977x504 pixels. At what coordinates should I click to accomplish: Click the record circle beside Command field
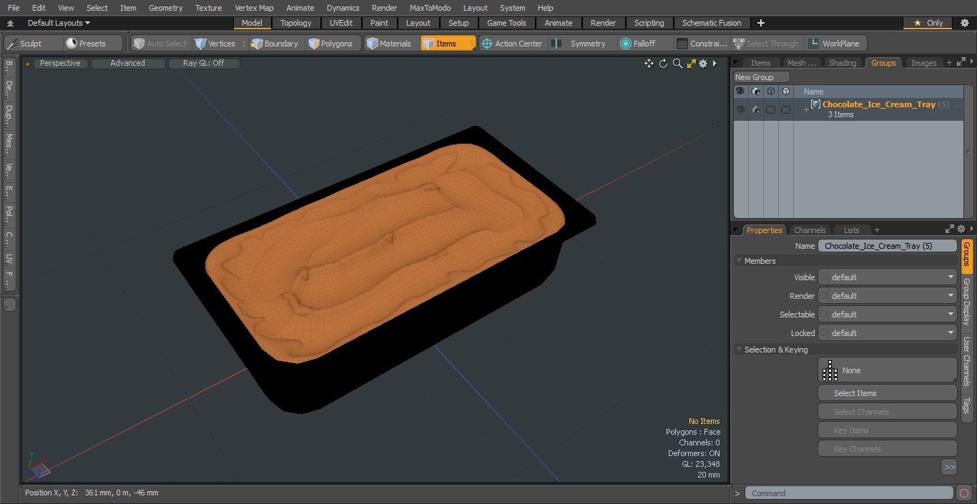pyautogui.click(x=963, y=493)
